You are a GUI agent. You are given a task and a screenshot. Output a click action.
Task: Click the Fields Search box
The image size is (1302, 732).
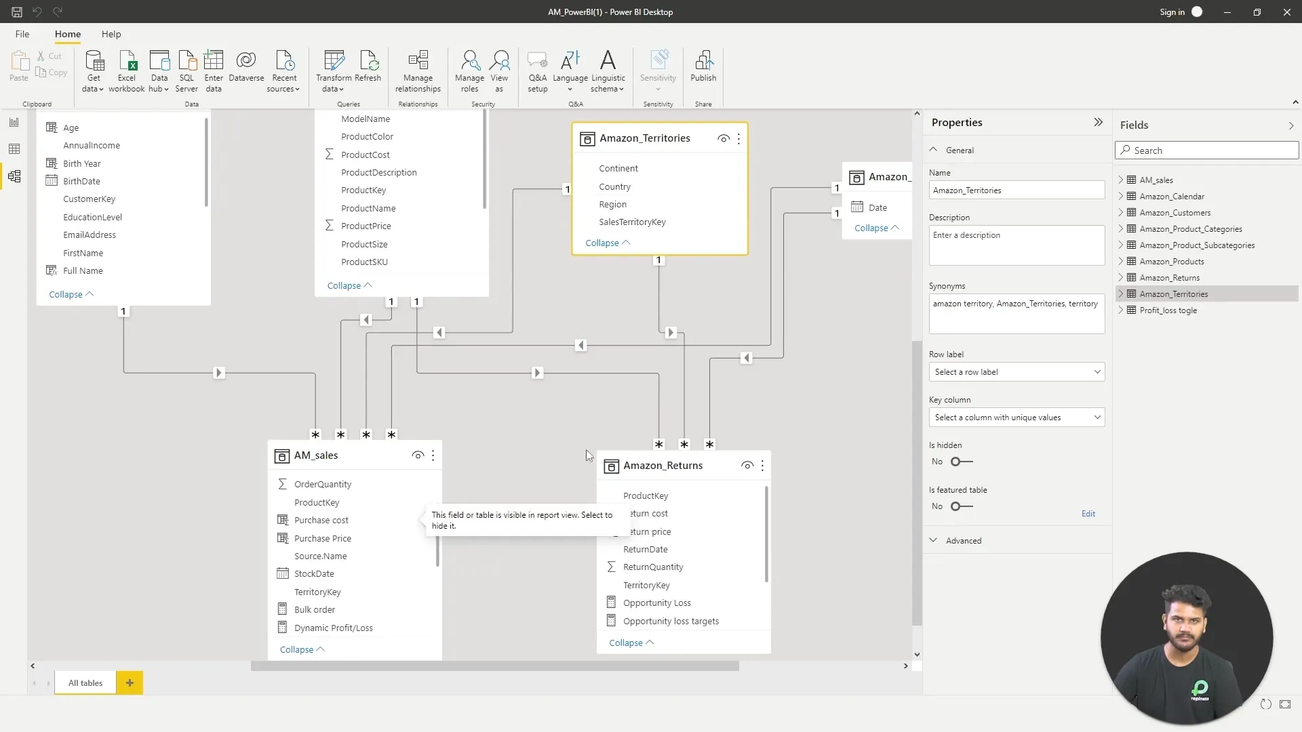[x=1207, y=150]
